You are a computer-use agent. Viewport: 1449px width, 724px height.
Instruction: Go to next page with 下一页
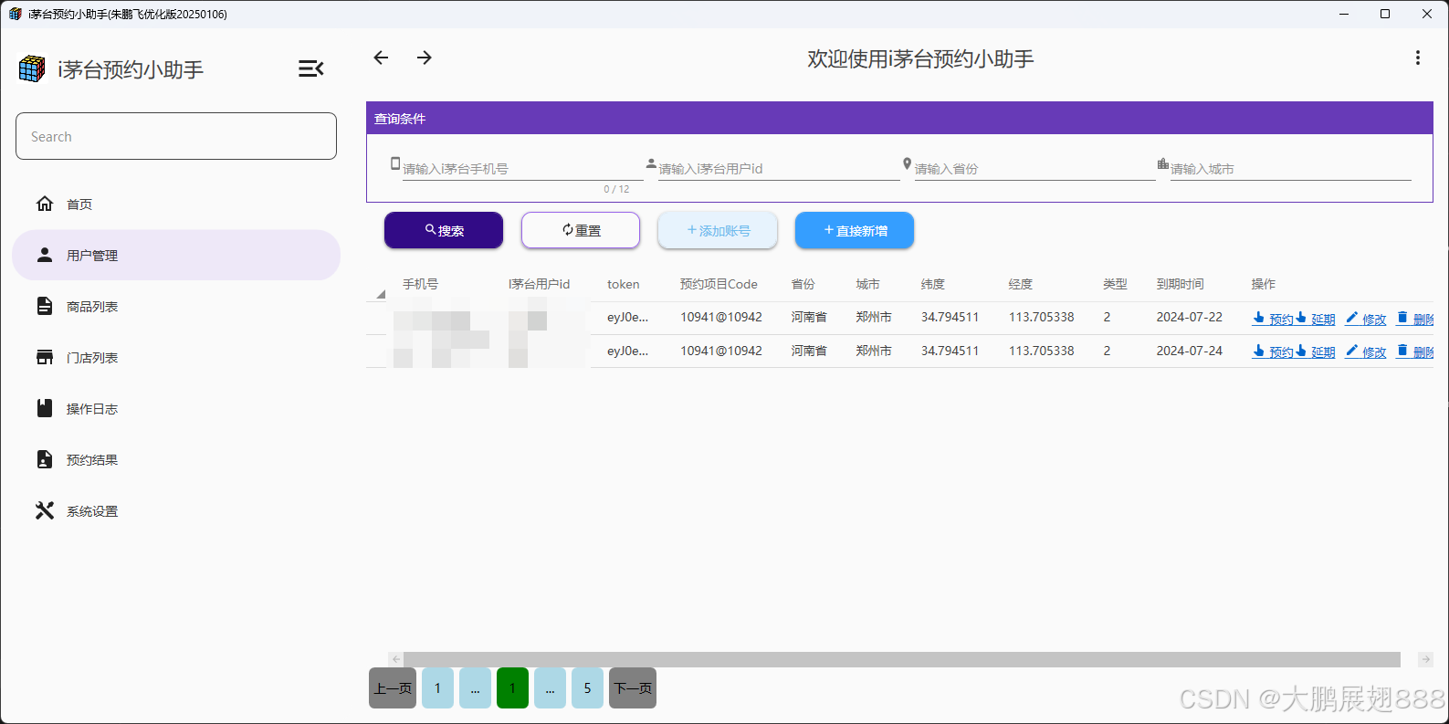click(x=633, y=687)
